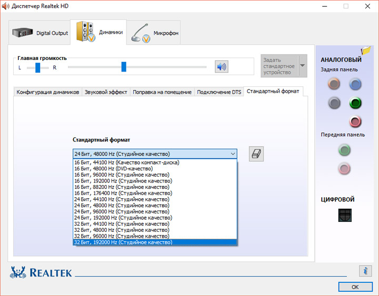The image size is (379, 296).
Task: Select the blue rear panel jack
Action: click(x=355, y=84)
